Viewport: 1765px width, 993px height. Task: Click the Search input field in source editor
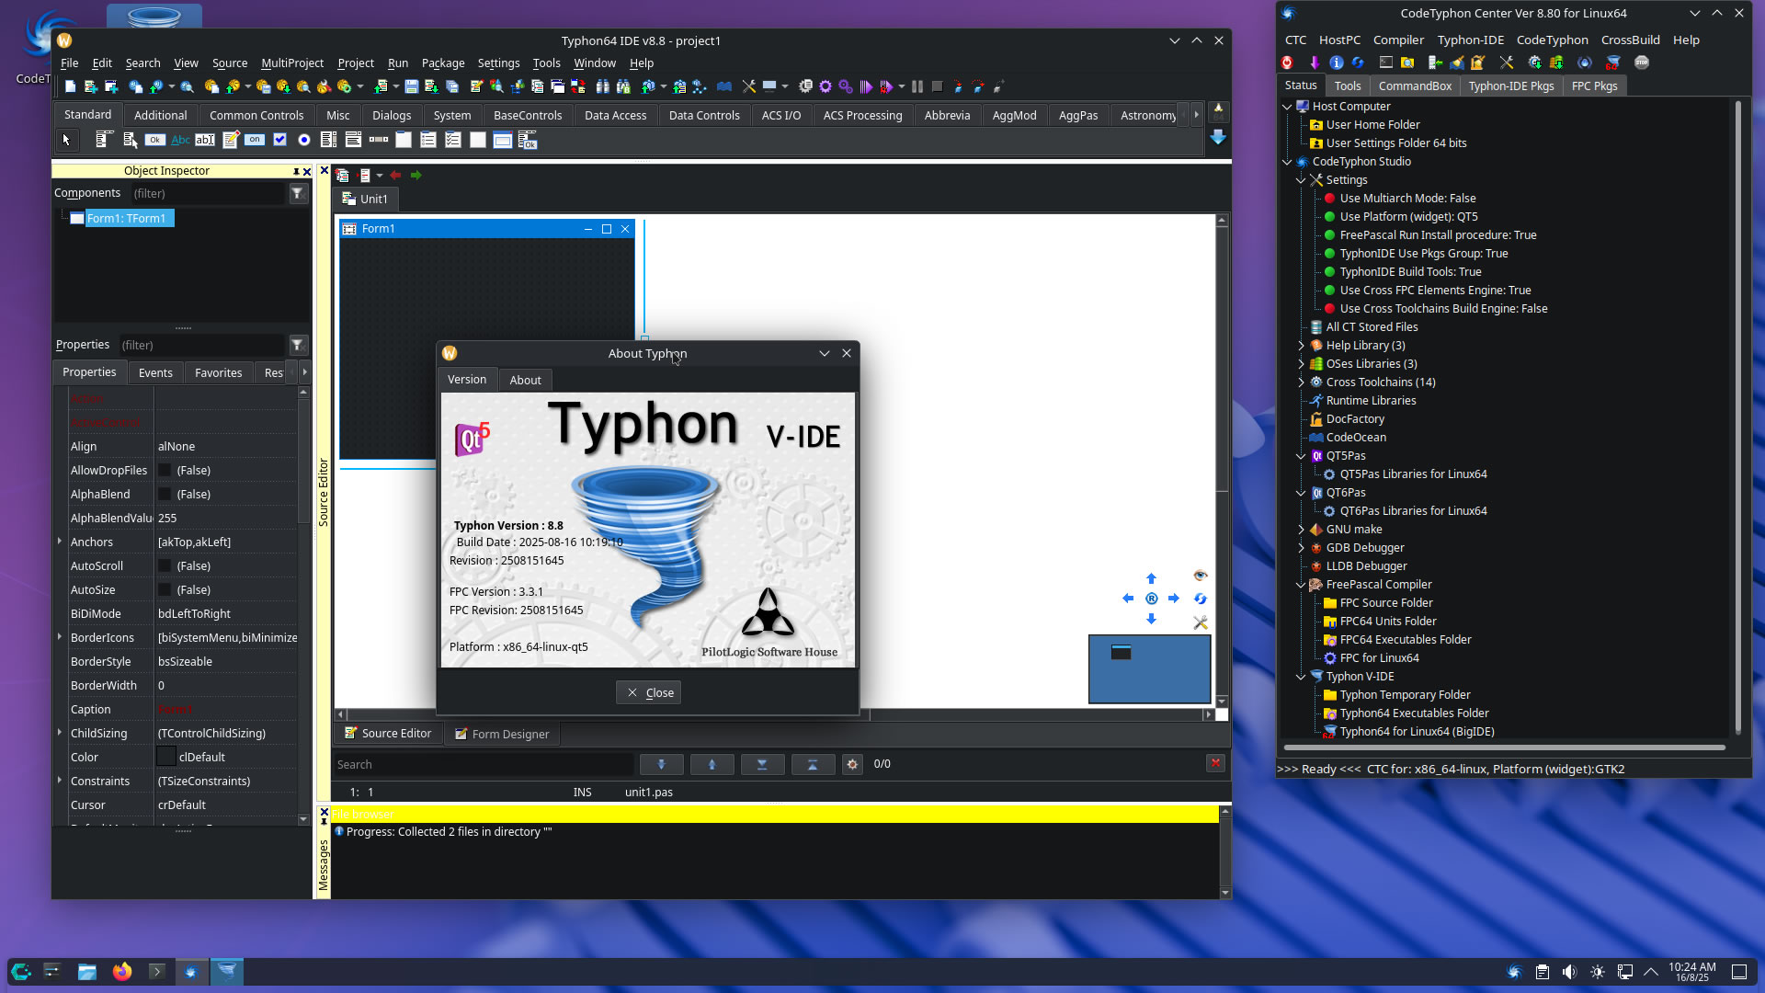[x=483, y=764]
